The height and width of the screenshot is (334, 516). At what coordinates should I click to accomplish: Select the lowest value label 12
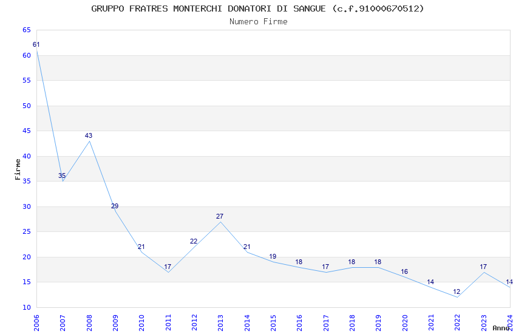coord(457,292)
